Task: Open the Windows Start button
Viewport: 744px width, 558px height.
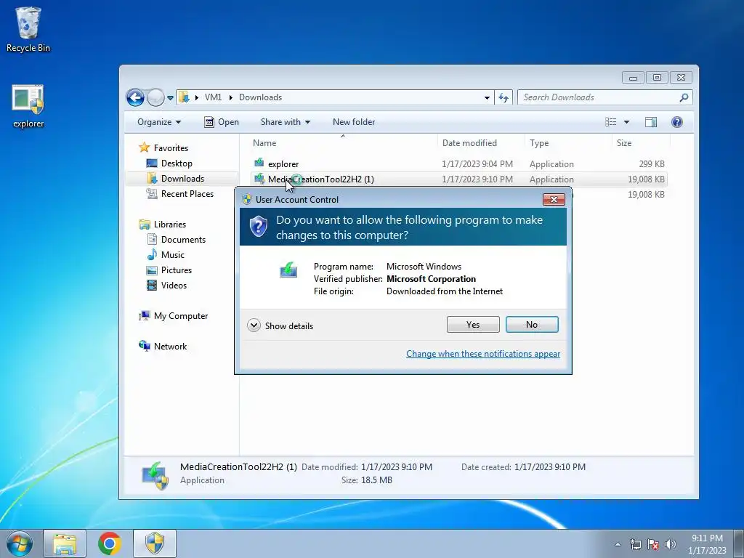Action: tap(20, 543)
